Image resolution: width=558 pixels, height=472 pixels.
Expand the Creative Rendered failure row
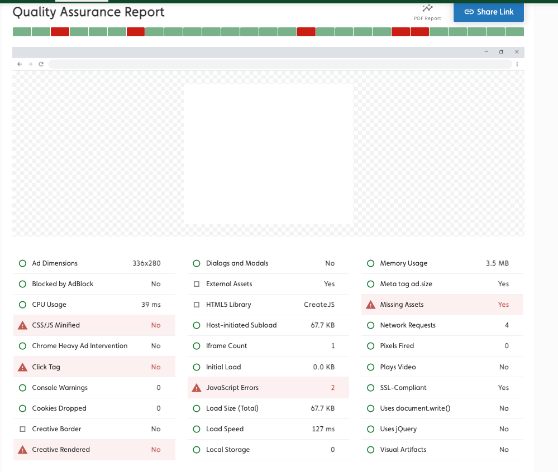point(94,449)
